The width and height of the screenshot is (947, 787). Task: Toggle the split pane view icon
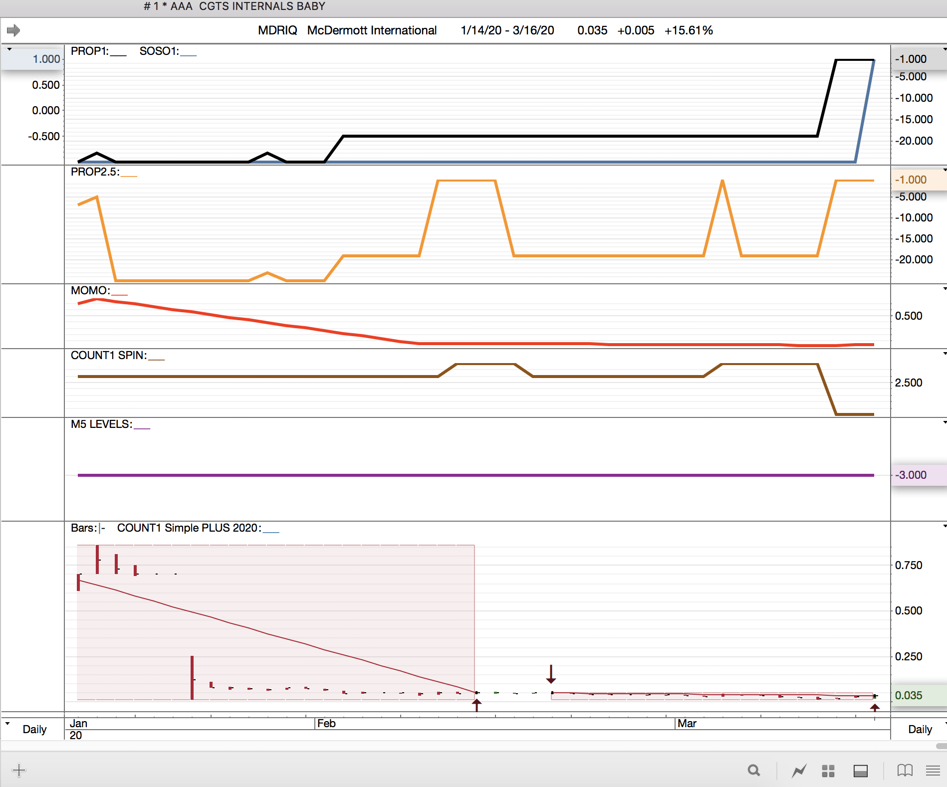[x=860, y=771]
